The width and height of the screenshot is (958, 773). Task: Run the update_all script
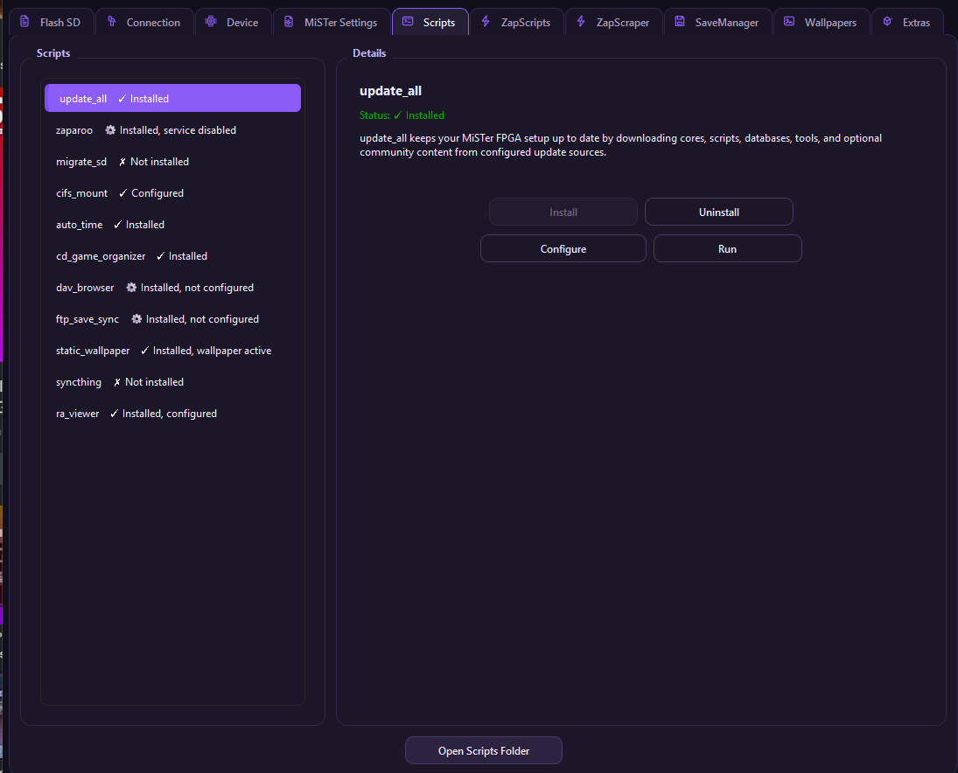[x=728, y=248]
